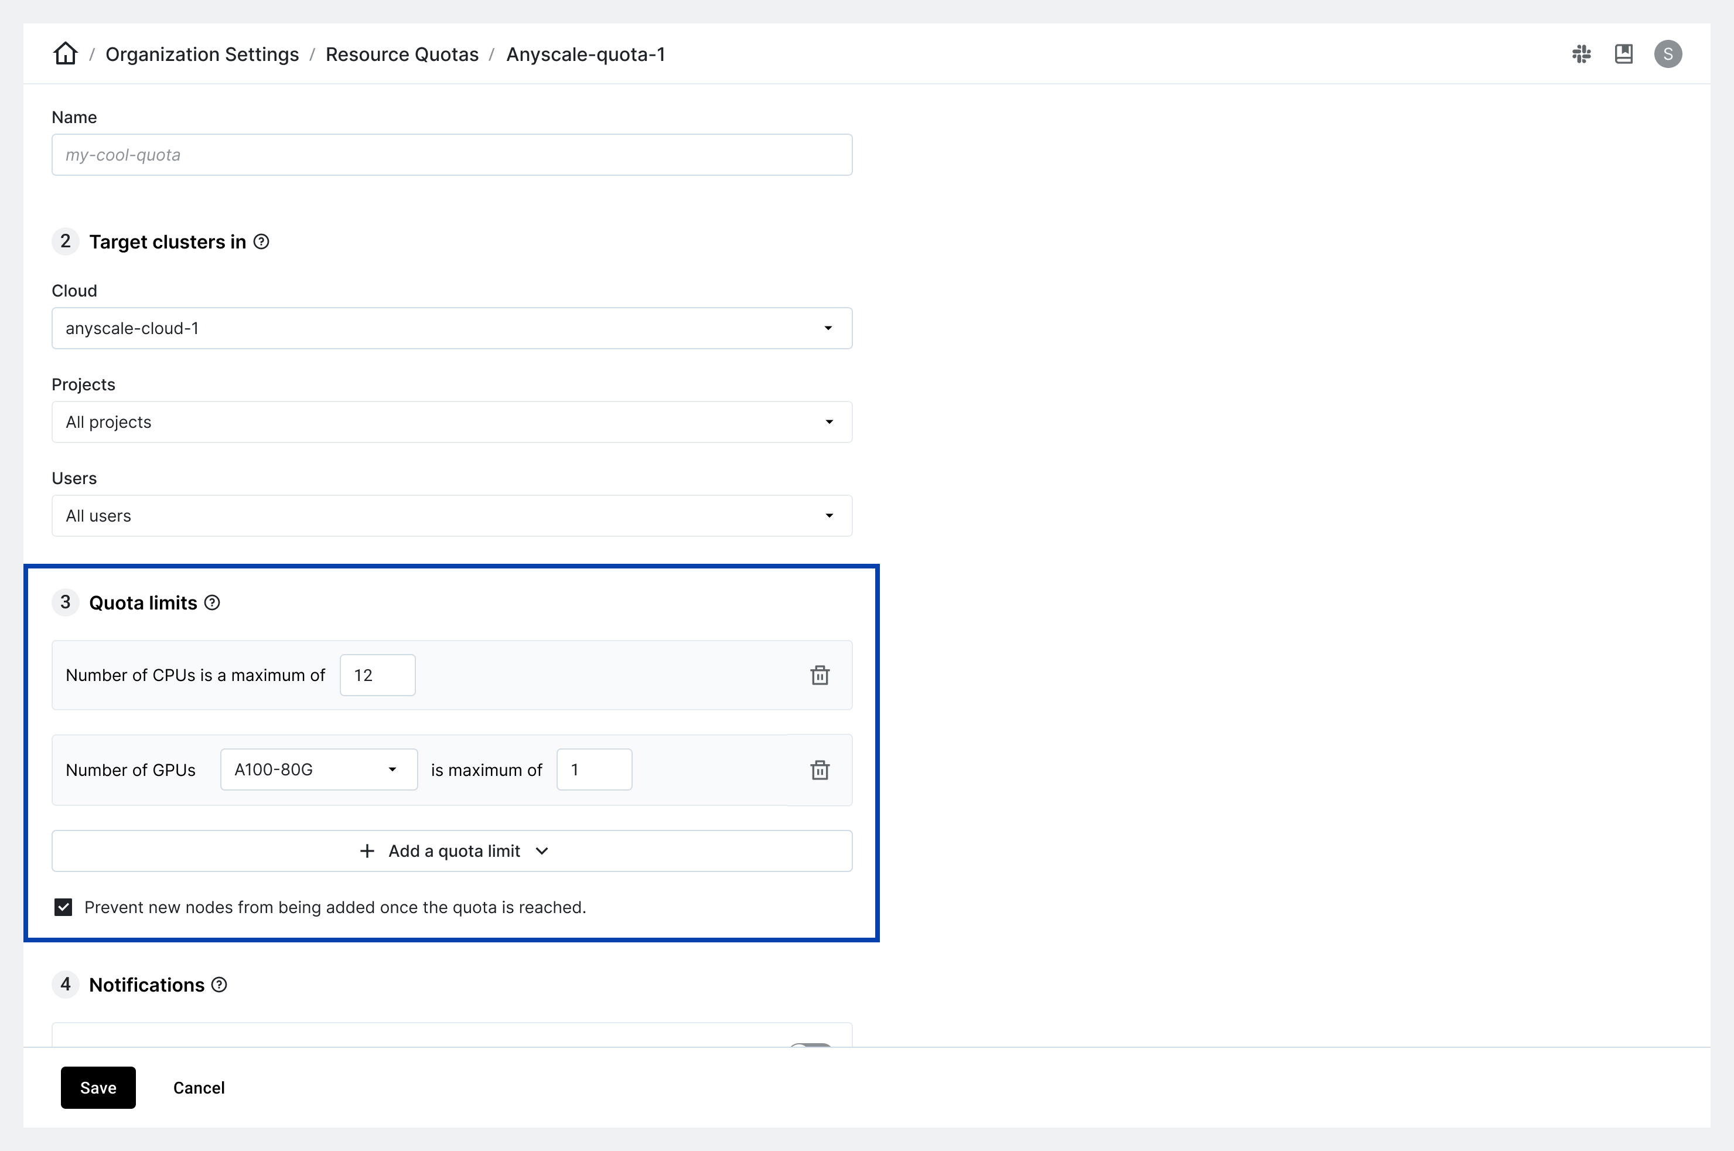Click the grid/apps icon in top right

coord(1580,54)
